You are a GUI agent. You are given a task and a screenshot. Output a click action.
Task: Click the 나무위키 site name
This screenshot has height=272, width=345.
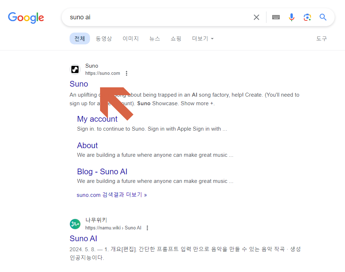96,220
